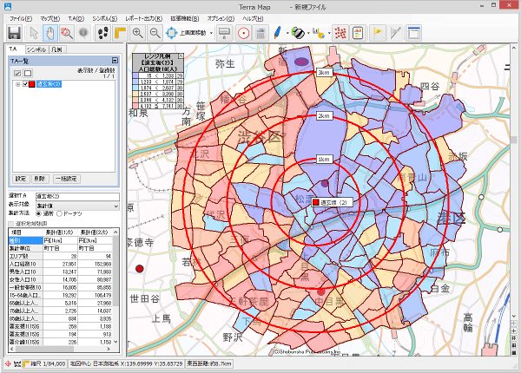The height and width of the screenshot is (373, 521).
Task: Click the window layout icon in toolbar
Action: (413, 33)
